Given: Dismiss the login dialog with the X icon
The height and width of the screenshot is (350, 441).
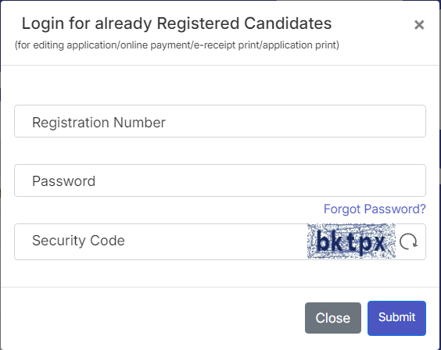Looking at the screenshot, I should [419, 25].
